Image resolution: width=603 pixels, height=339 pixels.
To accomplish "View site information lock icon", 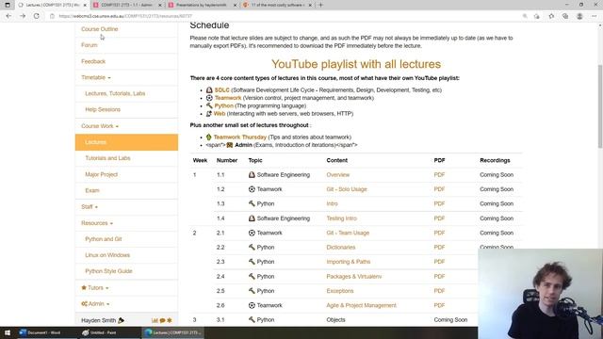I will pyautogui.click(x=53, y=16).
